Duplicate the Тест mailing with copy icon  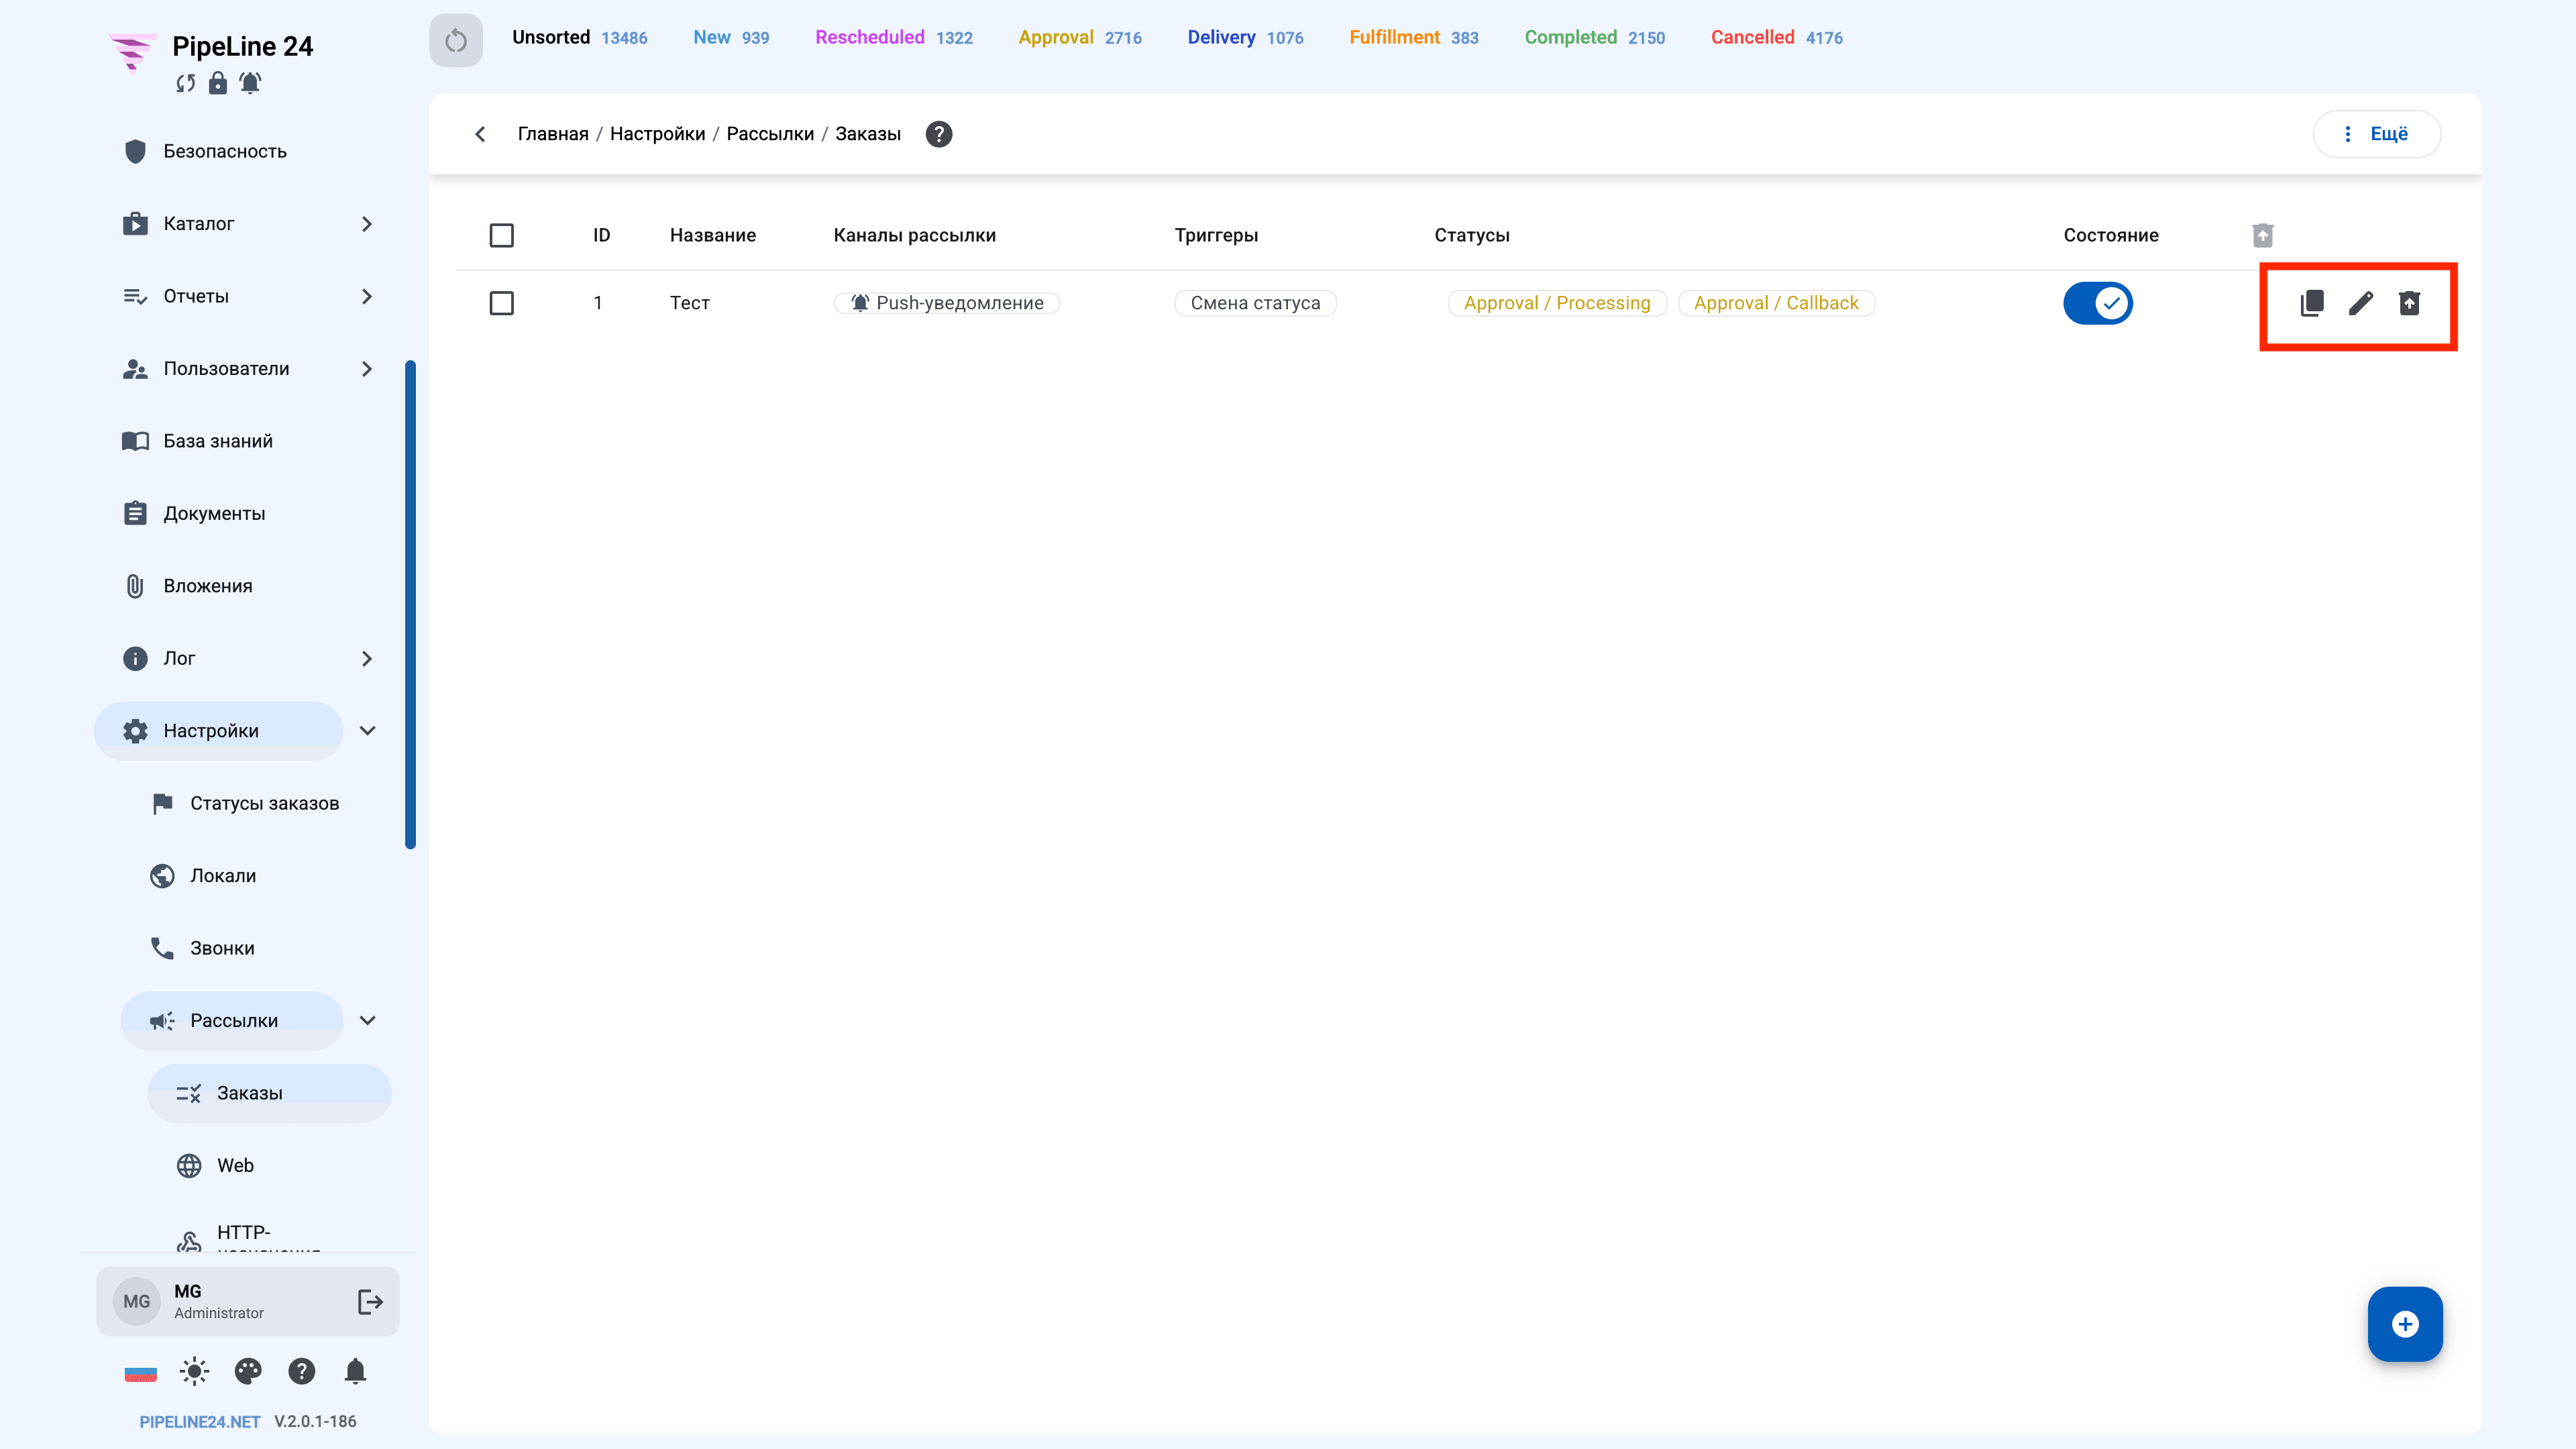[x=2311, y=303]
